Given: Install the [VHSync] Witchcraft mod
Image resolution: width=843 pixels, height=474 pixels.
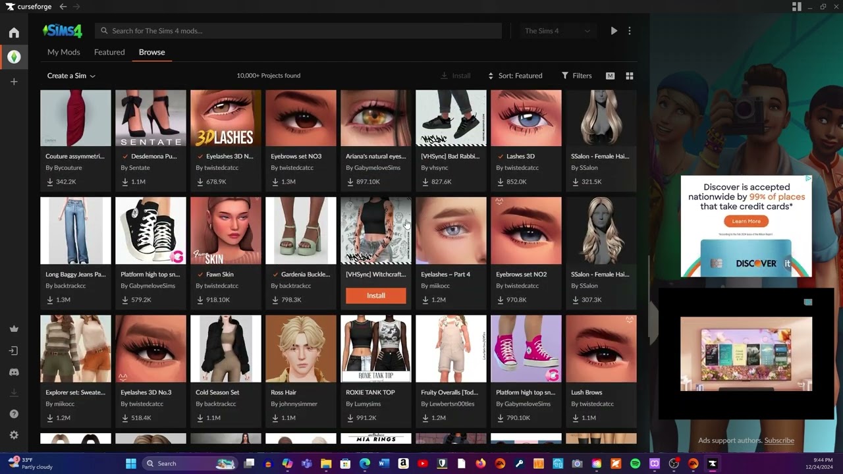Looking at the screenshot, I should click(376, 296).
